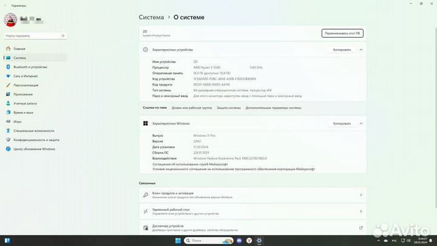Click the key icon for product activation
Viewport: 437px width, 246px height.
coord(146,195)
